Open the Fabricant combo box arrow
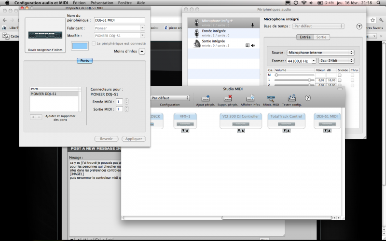 point(142,28)
